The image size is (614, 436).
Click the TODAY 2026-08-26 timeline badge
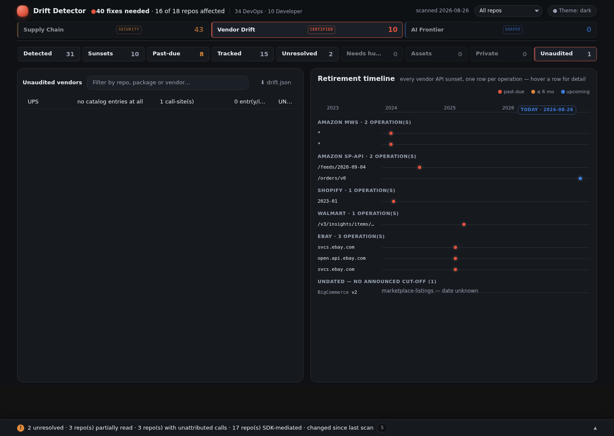click(x=547, y=110)
